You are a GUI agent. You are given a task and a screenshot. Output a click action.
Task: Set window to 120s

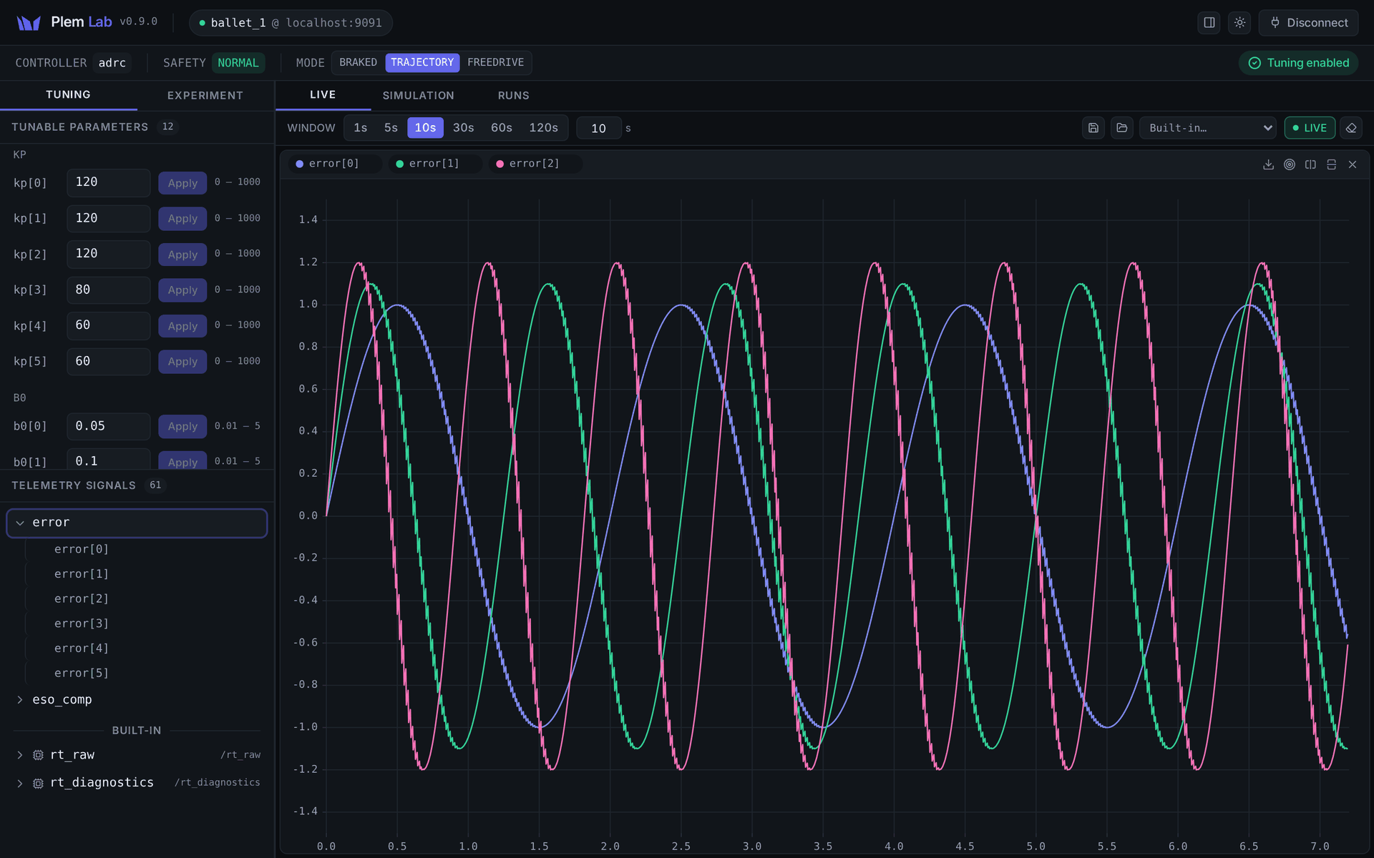tap(543, 128)
